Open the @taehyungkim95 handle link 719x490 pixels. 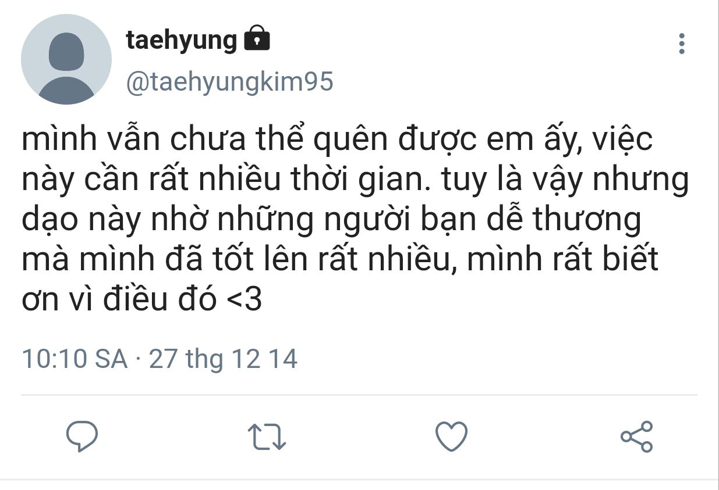pyautogui.click(x=229, y=82)
